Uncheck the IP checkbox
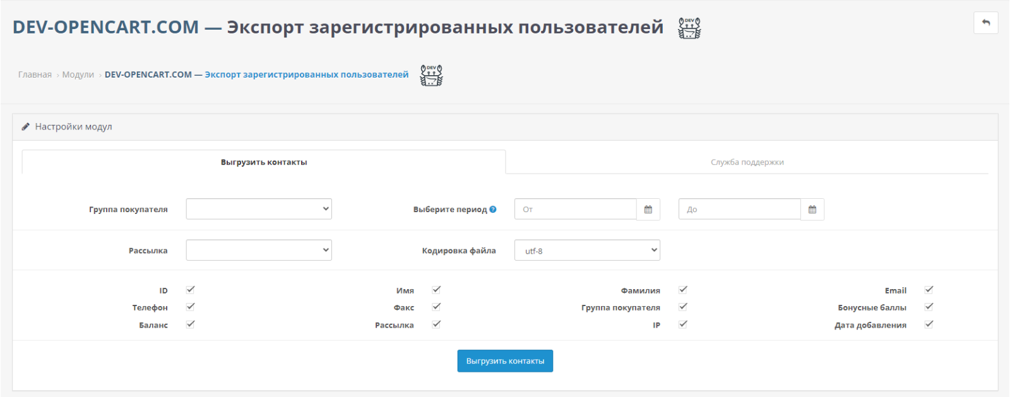The width and height of the screenshot is (1010, 397). point(683,324)
